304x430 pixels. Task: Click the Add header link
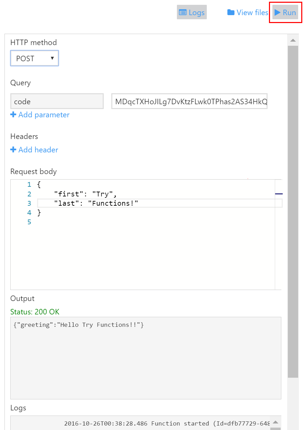pos(38,150)
